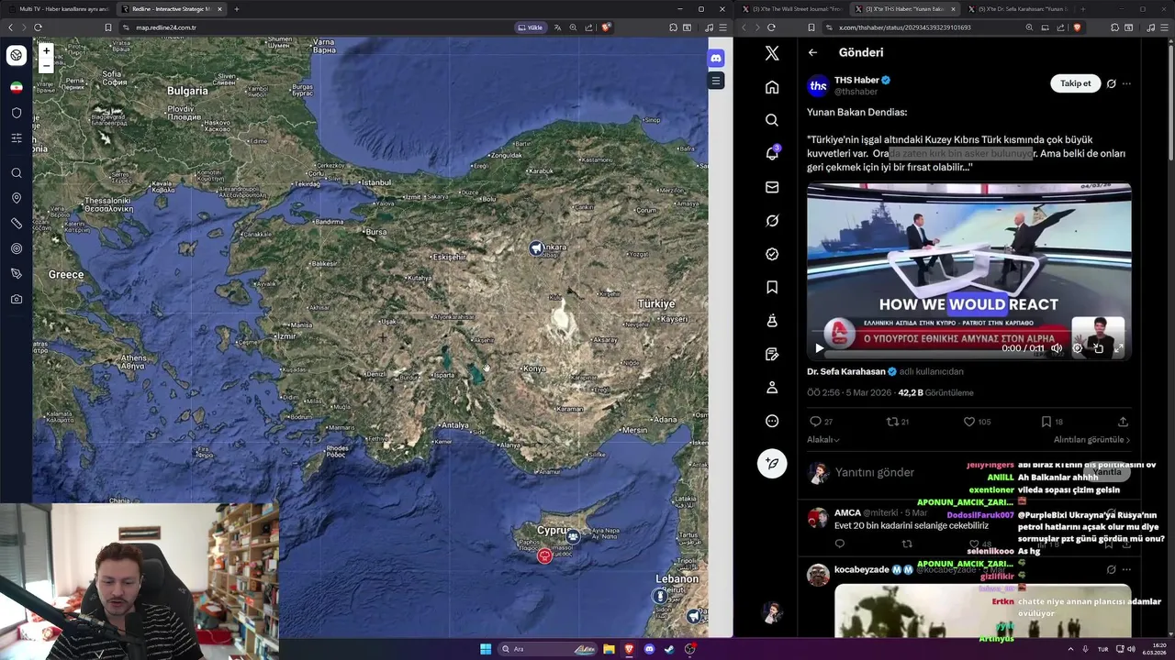
Task: Zoom in the map with plus button
Action: 46,50
